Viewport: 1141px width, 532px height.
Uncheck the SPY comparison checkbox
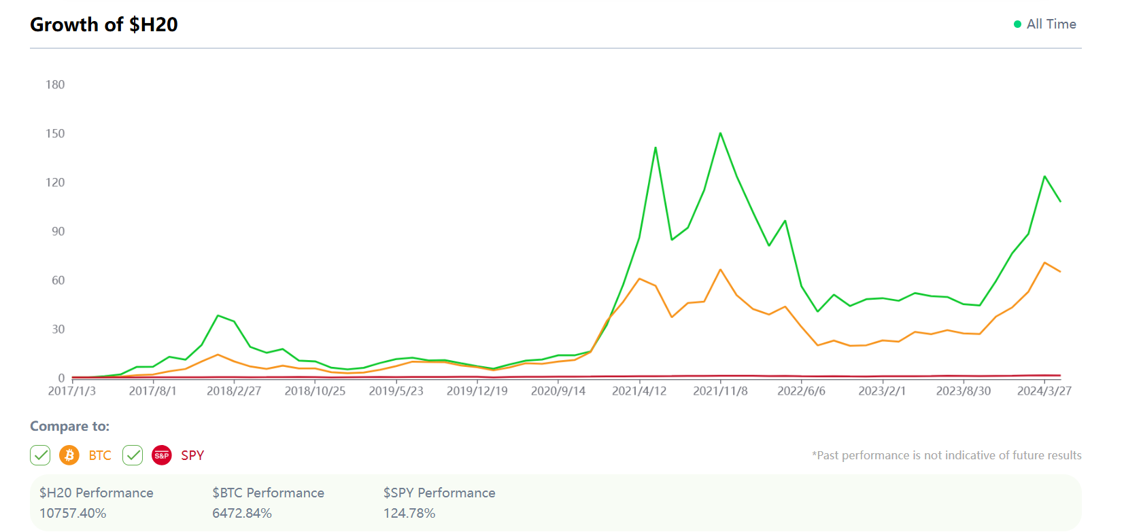pyautogui.click(x=133, y=455)
